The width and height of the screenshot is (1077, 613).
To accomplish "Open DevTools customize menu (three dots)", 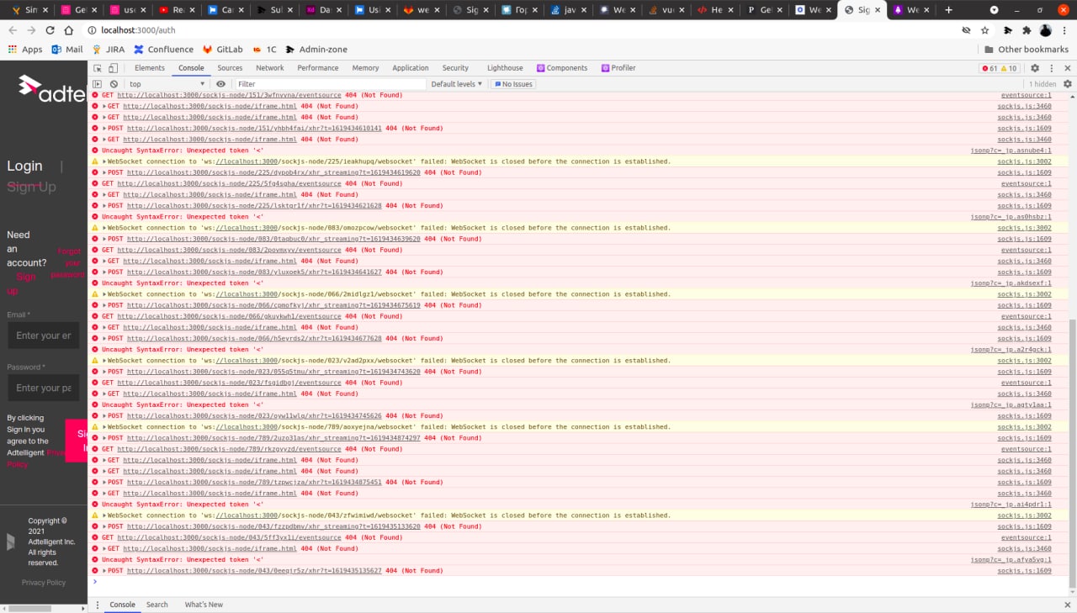I will [x=1052, y=68].
